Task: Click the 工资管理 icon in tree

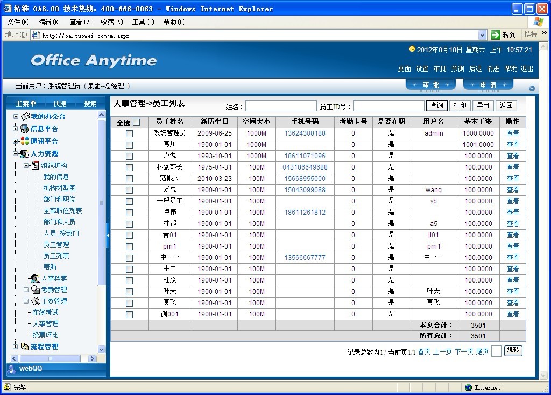Action: click(35, 301)
